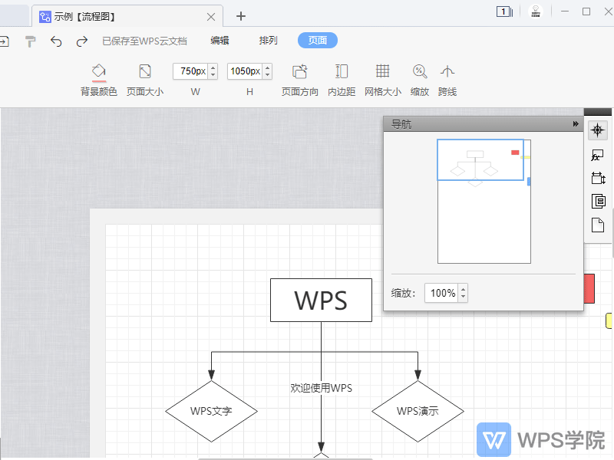Switch to the 编辑 tab

click(x=220, y=41)
